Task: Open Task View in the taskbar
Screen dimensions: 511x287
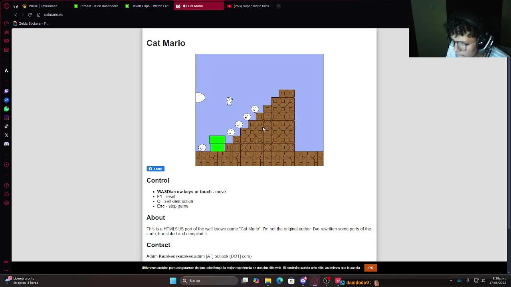Action: (245, 281)
